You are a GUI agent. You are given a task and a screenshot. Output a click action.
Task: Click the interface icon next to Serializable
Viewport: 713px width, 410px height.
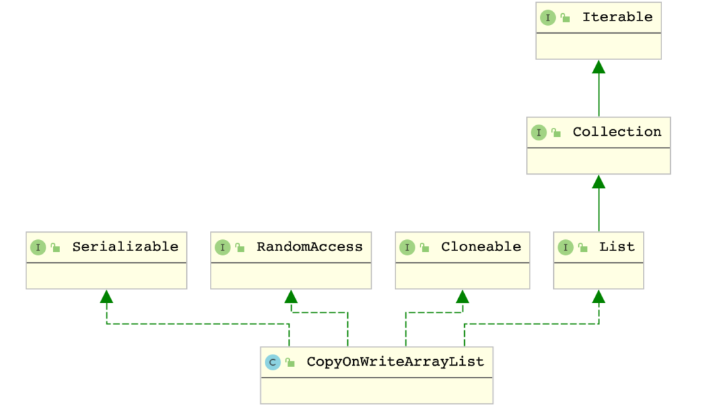point(38,247)
